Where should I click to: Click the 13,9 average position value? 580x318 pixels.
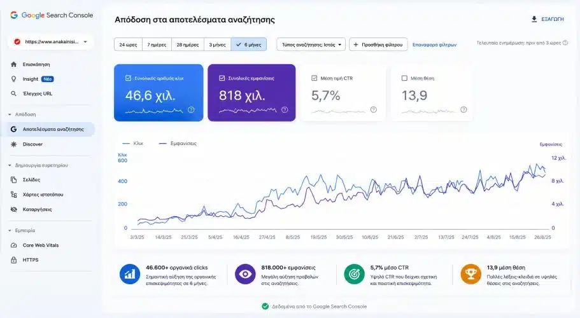point(414,95)
